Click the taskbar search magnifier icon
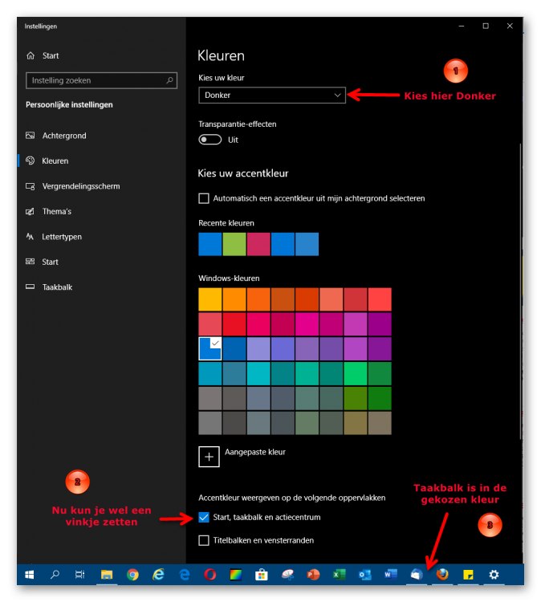The height and width of the screenshot is (602, 541). (x=55, y=575)
